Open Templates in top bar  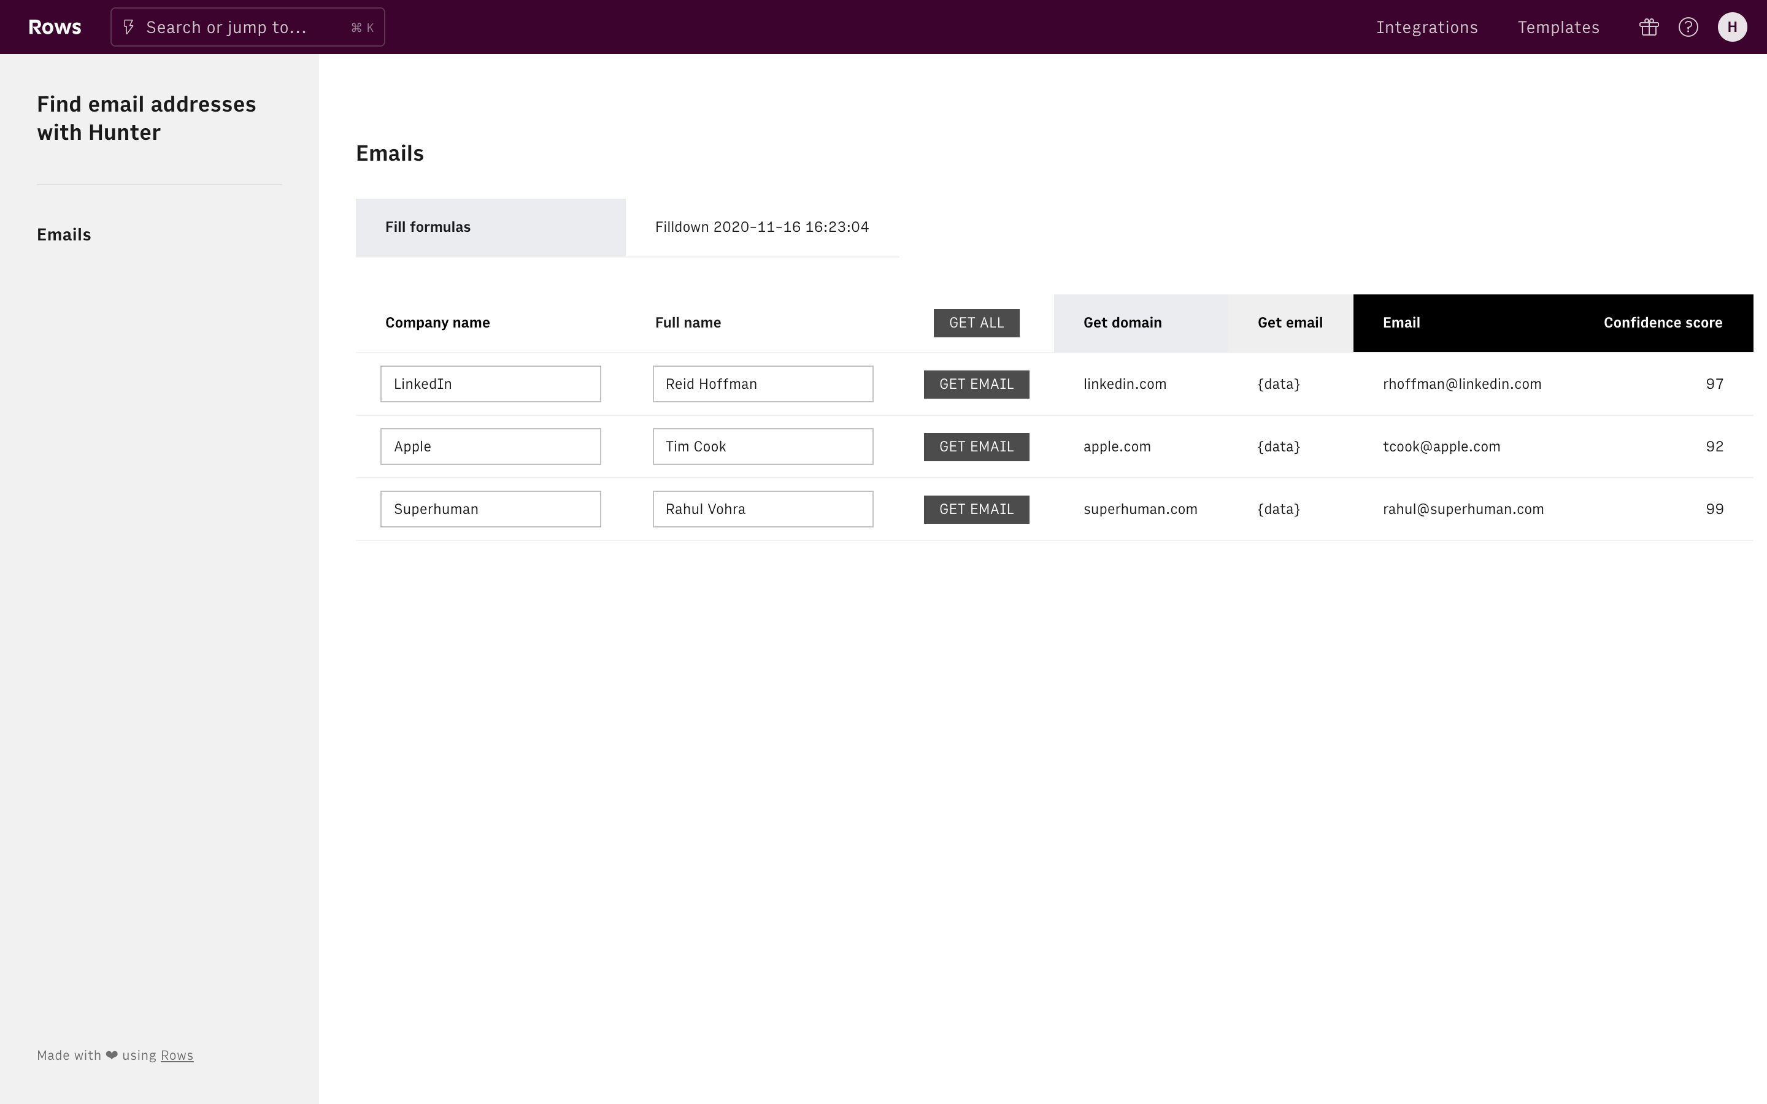1558,27
